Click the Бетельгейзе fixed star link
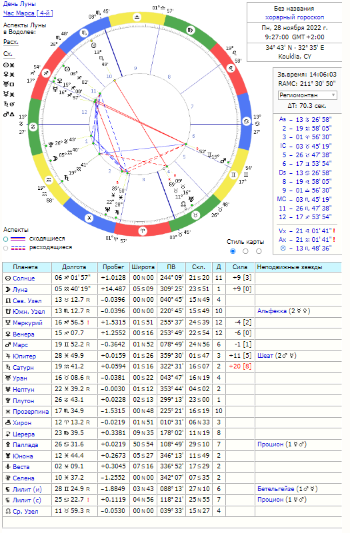Image resolution: width=350 pixels, height=533 pixels. click(x=276, y=489)
